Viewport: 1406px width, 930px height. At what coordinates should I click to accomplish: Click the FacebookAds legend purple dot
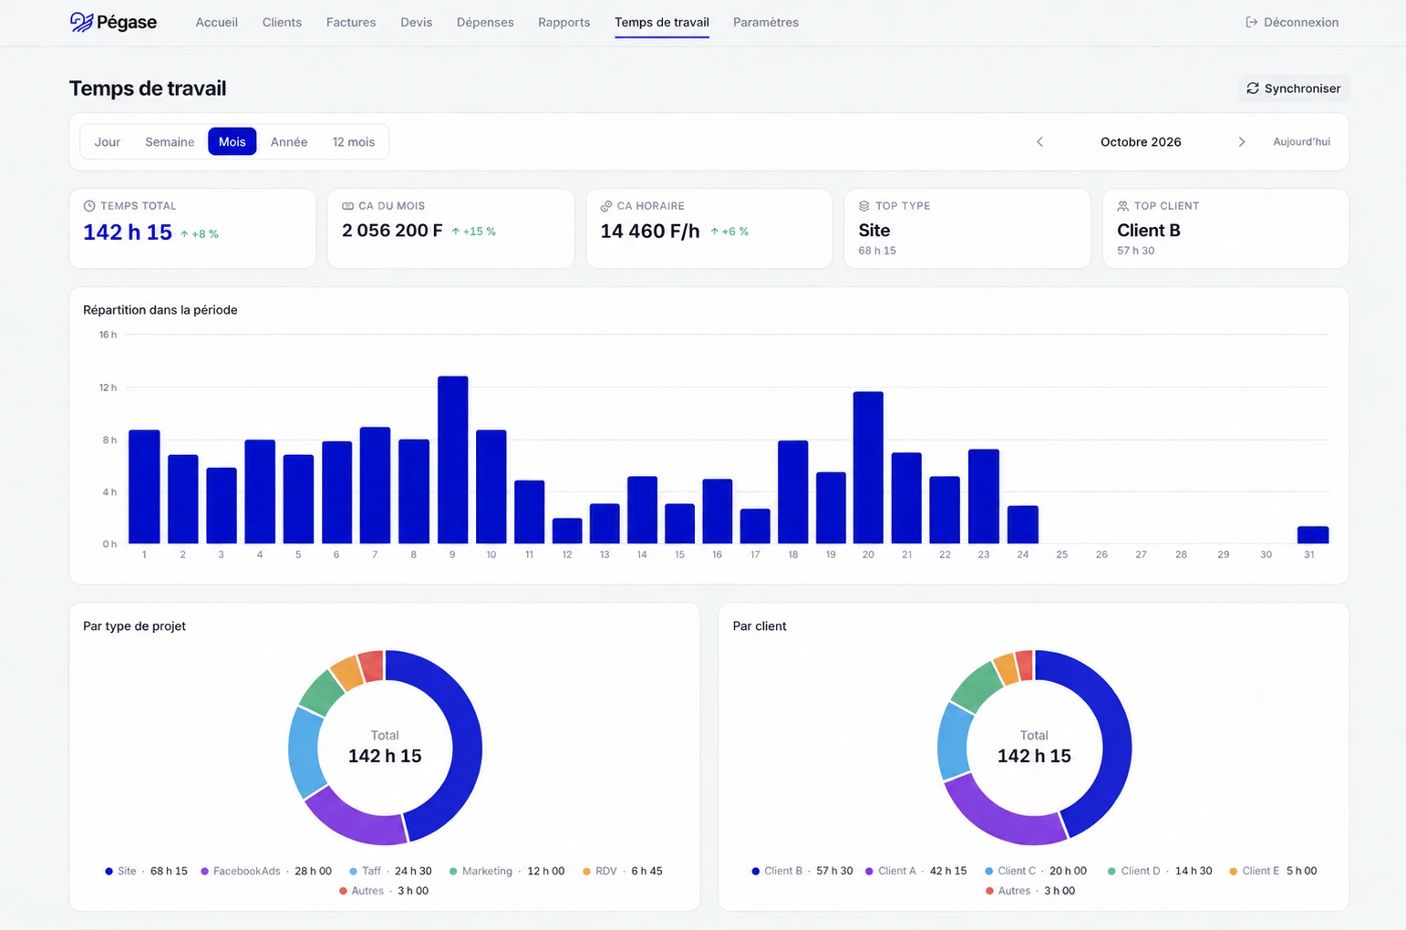tap(205, 872)
